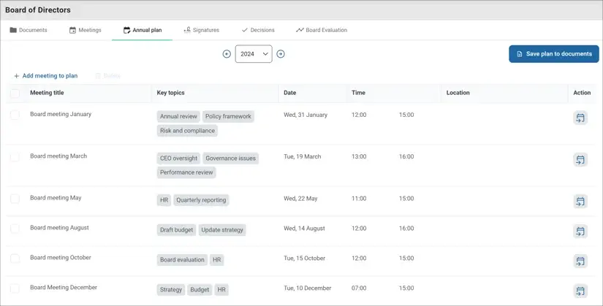Select the Board meeting May row checkbox
Screen dimensions: 603x306
coord(15,199)
